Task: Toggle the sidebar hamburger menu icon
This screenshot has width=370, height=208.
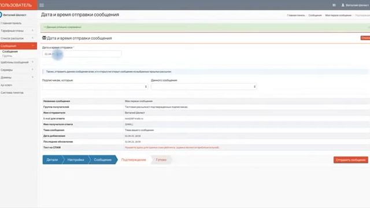Action: click(42, 5)
